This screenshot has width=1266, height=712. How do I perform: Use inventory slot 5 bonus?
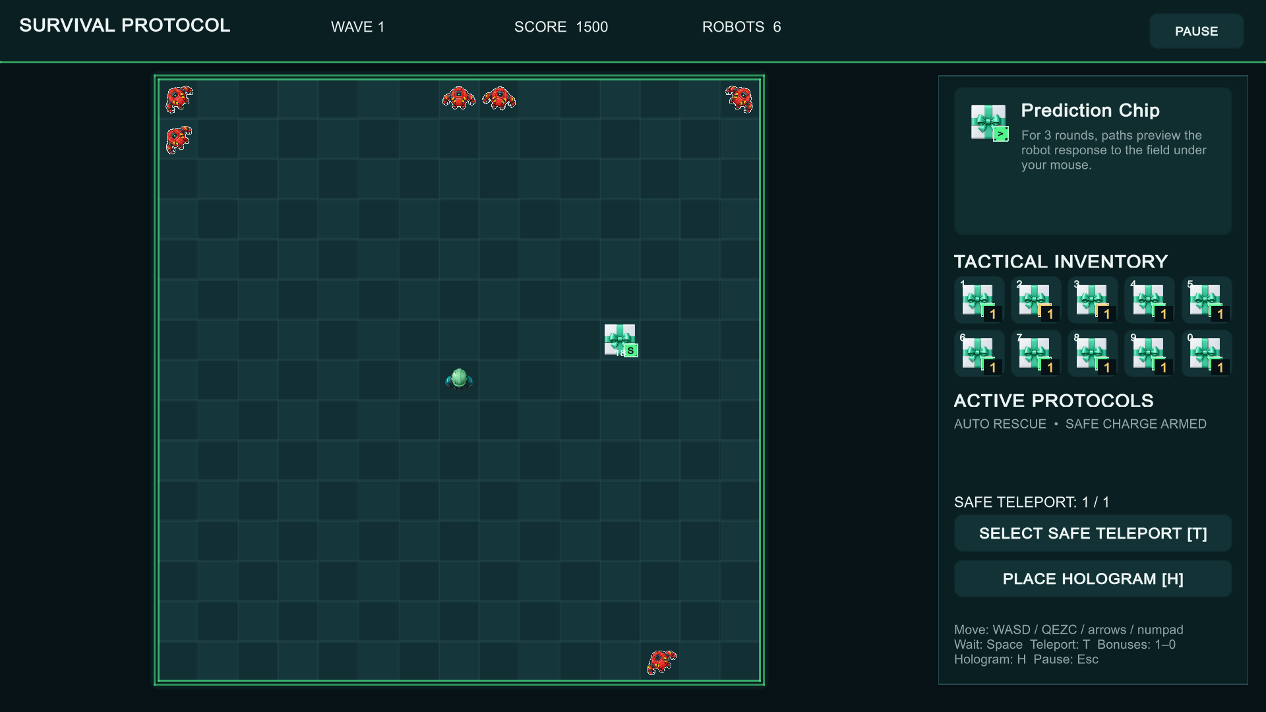[x=1207, y=300]
